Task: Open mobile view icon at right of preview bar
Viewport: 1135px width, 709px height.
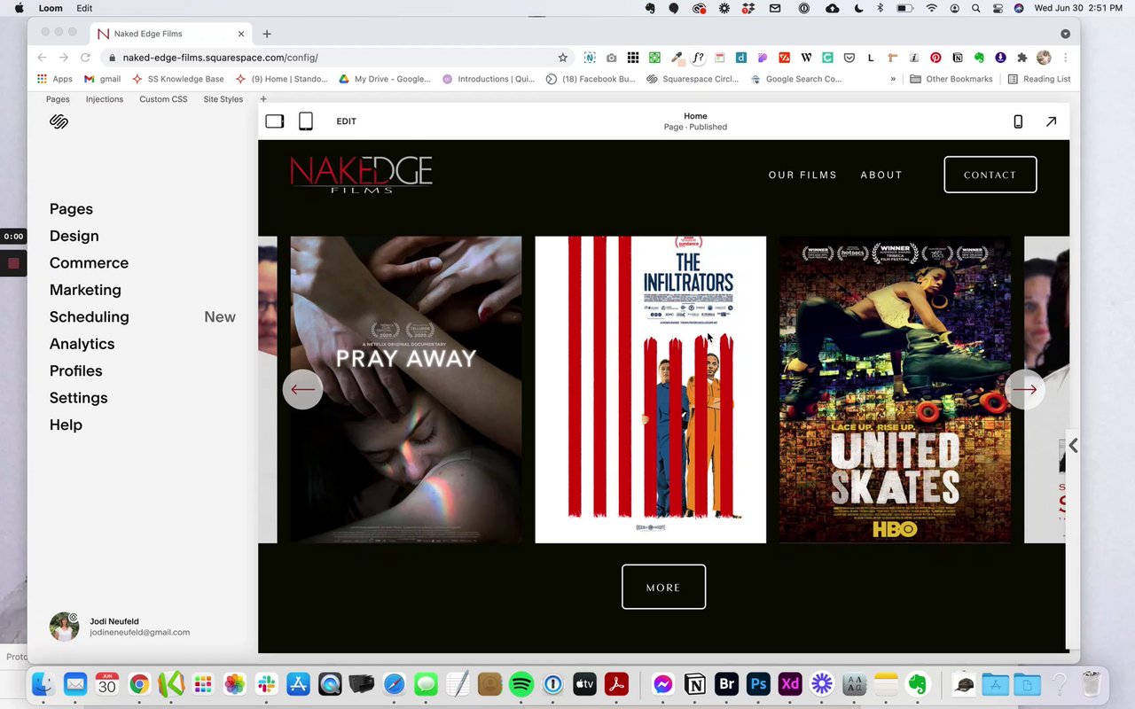Action: pos(1018,121)
